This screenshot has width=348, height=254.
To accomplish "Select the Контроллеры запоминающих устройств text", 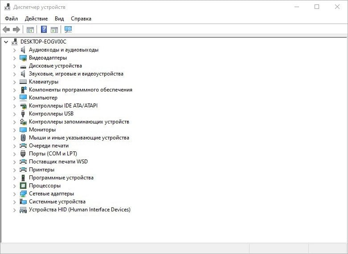I will coord(79,122).
